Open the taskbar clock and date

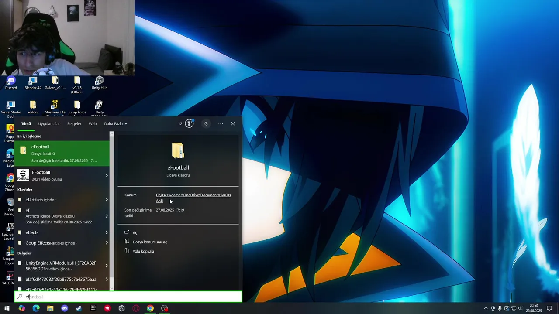pyautogui.click(x=534, y=308)
